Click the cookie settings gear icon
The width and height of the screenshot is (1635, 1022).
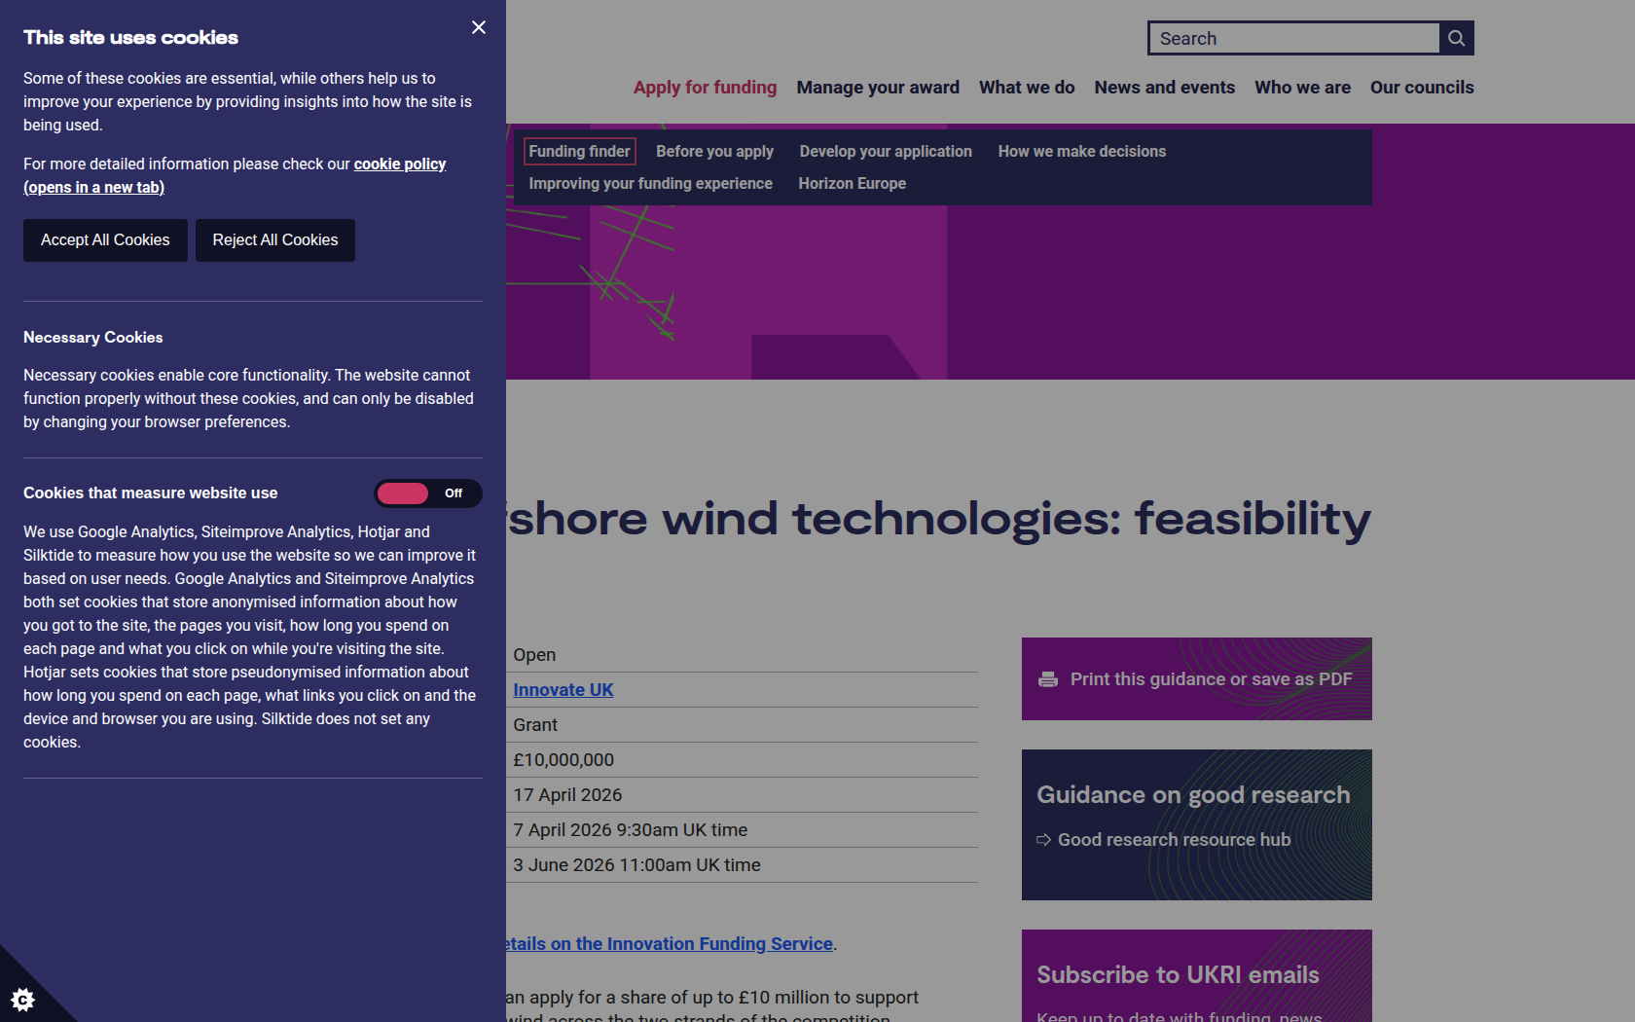coord(22,999)
